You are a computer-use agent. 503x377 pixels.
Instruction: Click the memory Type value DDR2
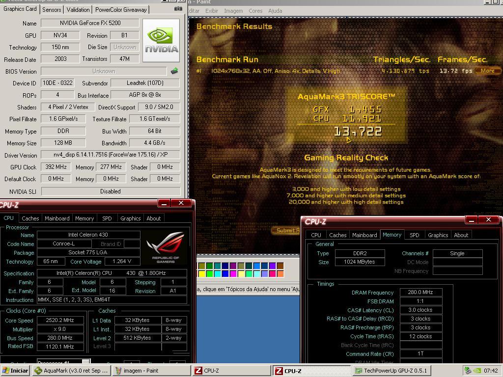click(360, 253)
